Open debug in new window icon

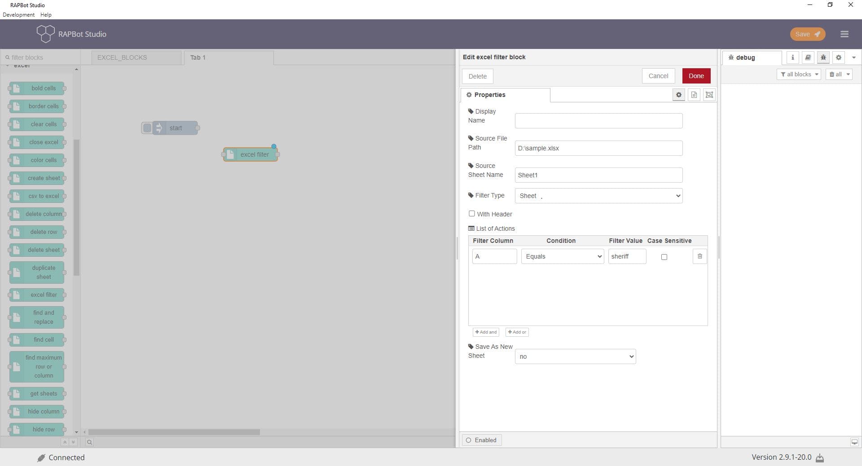tap(854, 442)
